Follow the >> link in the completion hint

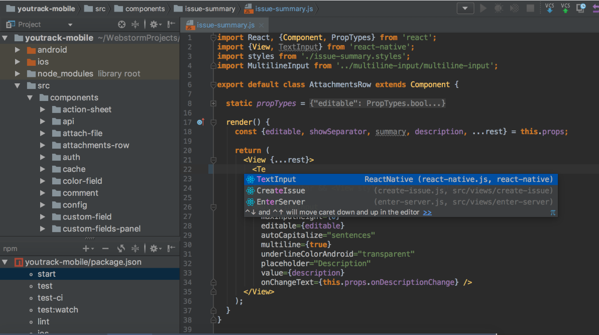[427, 212]
